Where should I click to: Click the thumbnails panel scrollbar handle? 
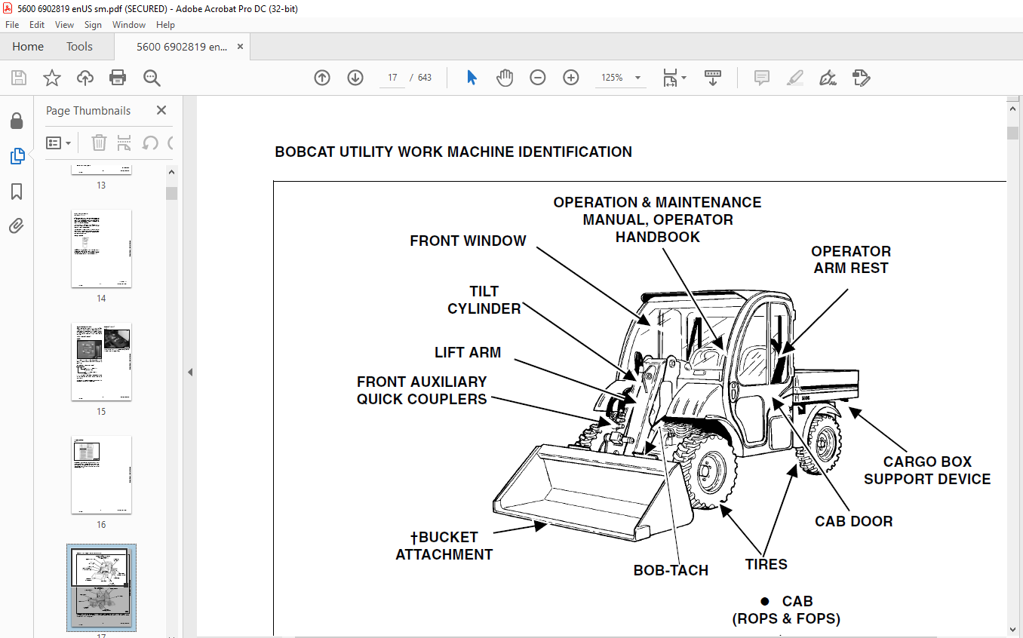(x=172, y=193)
